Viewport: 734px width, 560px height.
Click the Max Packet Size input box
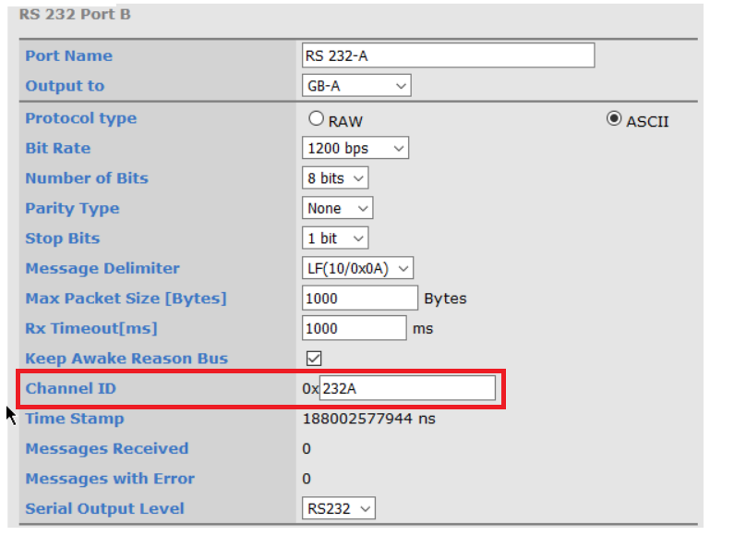tap(360, 298)
